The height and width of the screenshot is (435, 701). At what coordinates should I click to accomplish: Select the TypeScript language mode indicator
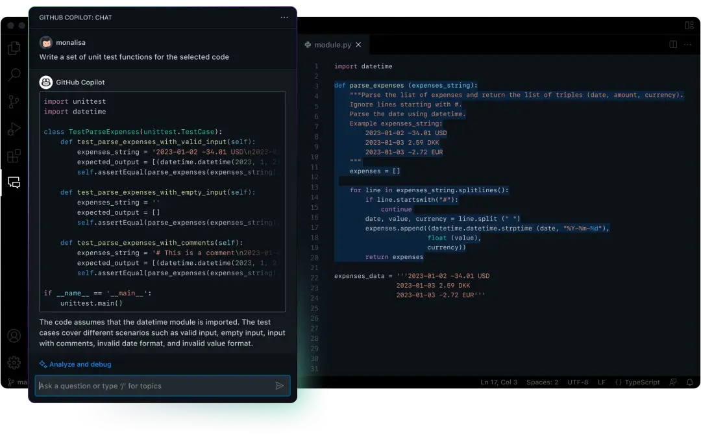[x=637, y=382]
